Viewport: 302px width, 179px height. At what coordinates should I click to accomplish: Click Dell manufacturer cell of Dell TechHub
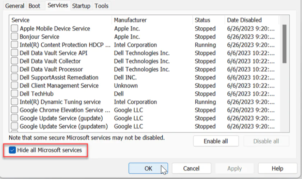coord(119,94)
